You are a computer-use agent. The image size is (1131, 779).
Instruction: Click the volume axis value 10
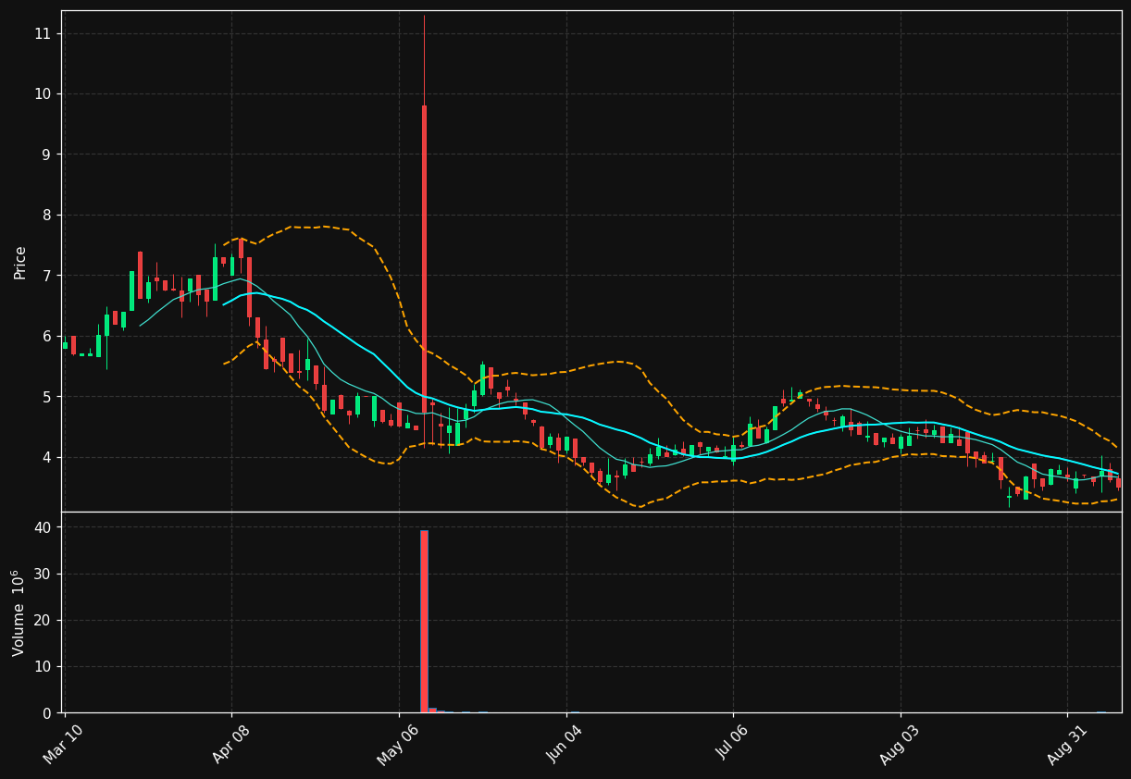43,666
